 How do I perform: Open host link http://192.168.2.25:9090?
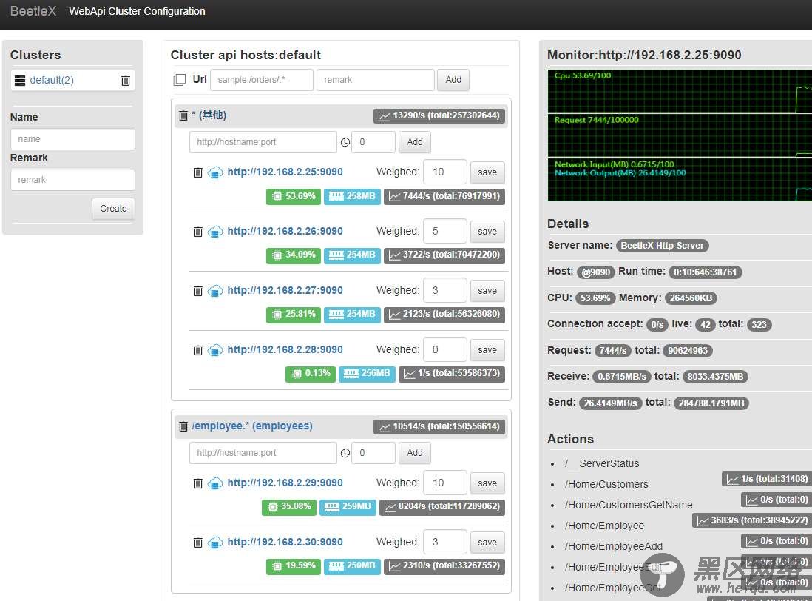(285, 172)
